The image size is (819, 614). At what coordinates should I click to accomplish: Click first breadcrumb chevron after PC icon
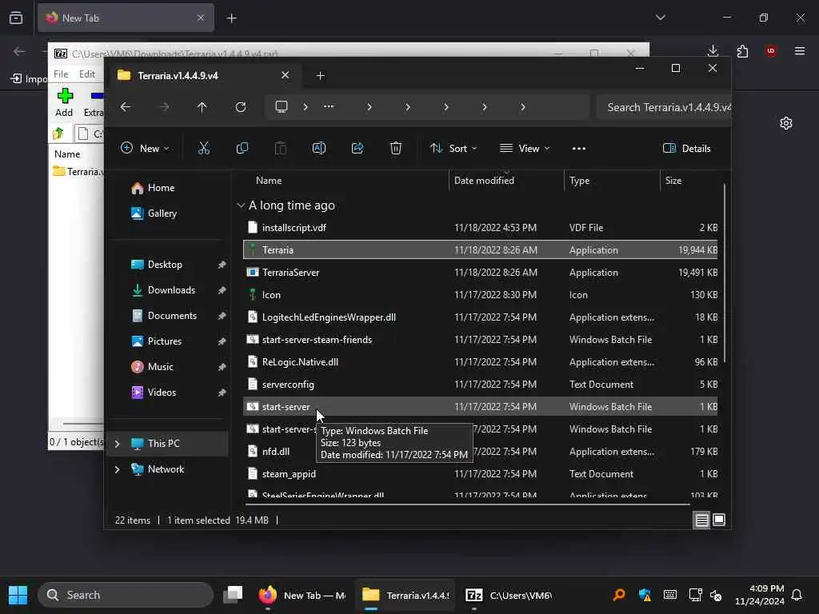click(x=306, y=107)
